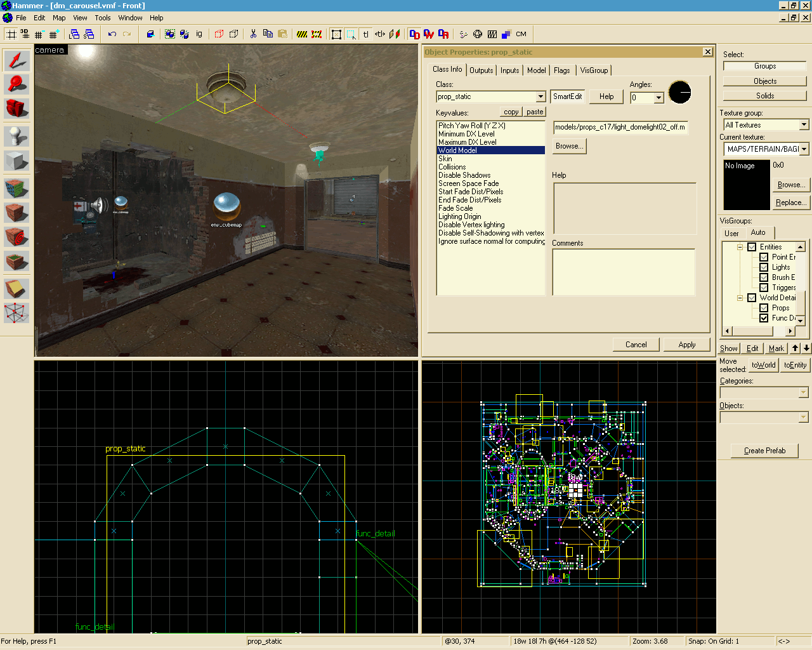The width and height of the screenshot is (812, 650).
Task: Toggle texture application tool
Action: pos(17,189)
